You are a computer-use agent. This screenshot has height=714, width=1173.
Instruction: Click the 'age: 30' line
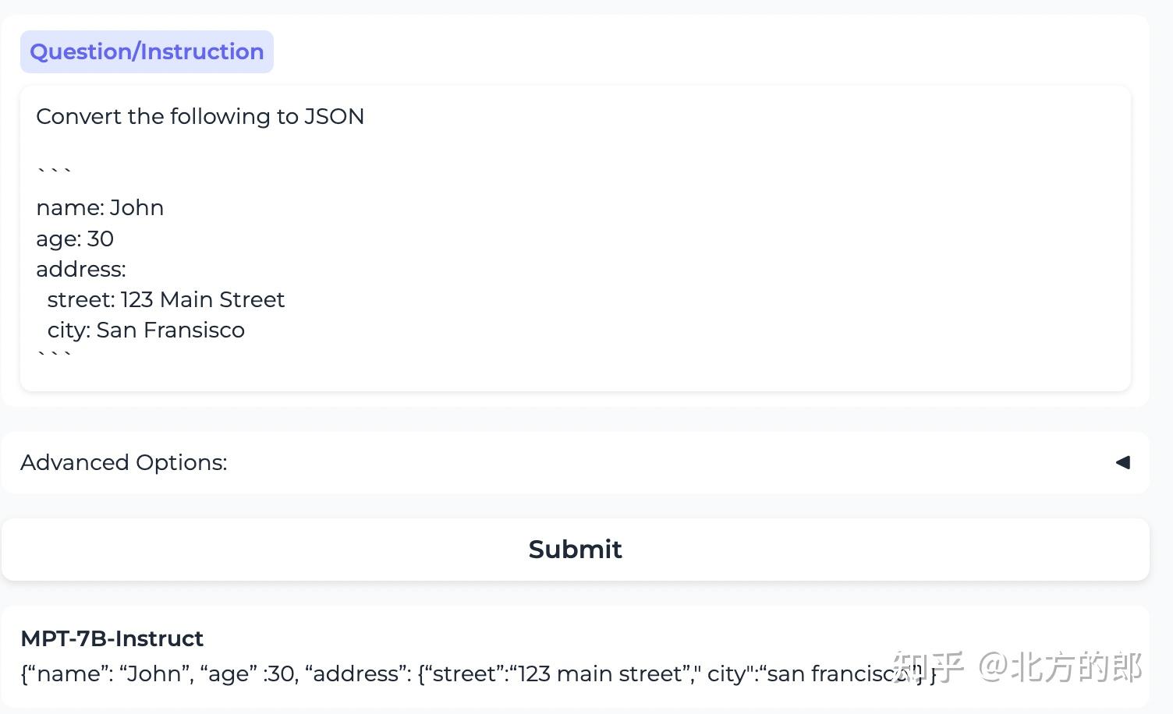75,239
